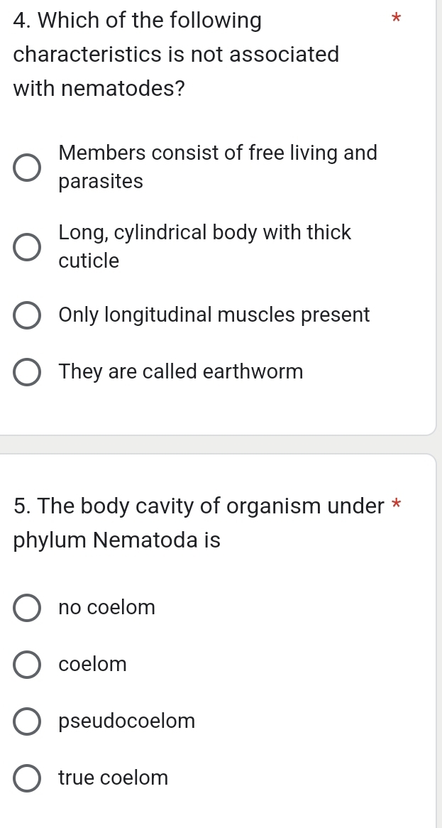
Task: Click the "Long, cylindrical body with thick cuticle" text
Action: [204, 246]
